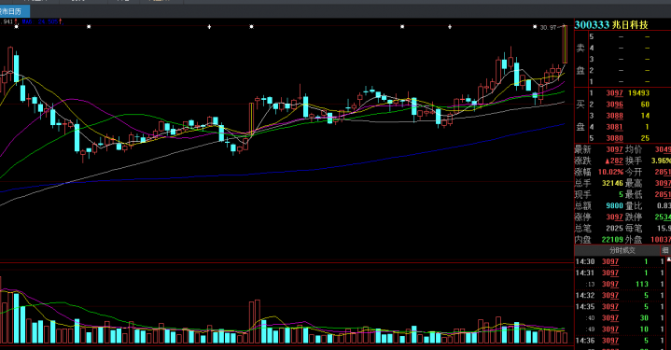Click the 卖盘 sell level 1 row
This screenshot has height=350, width=671.
coord(622,81)
